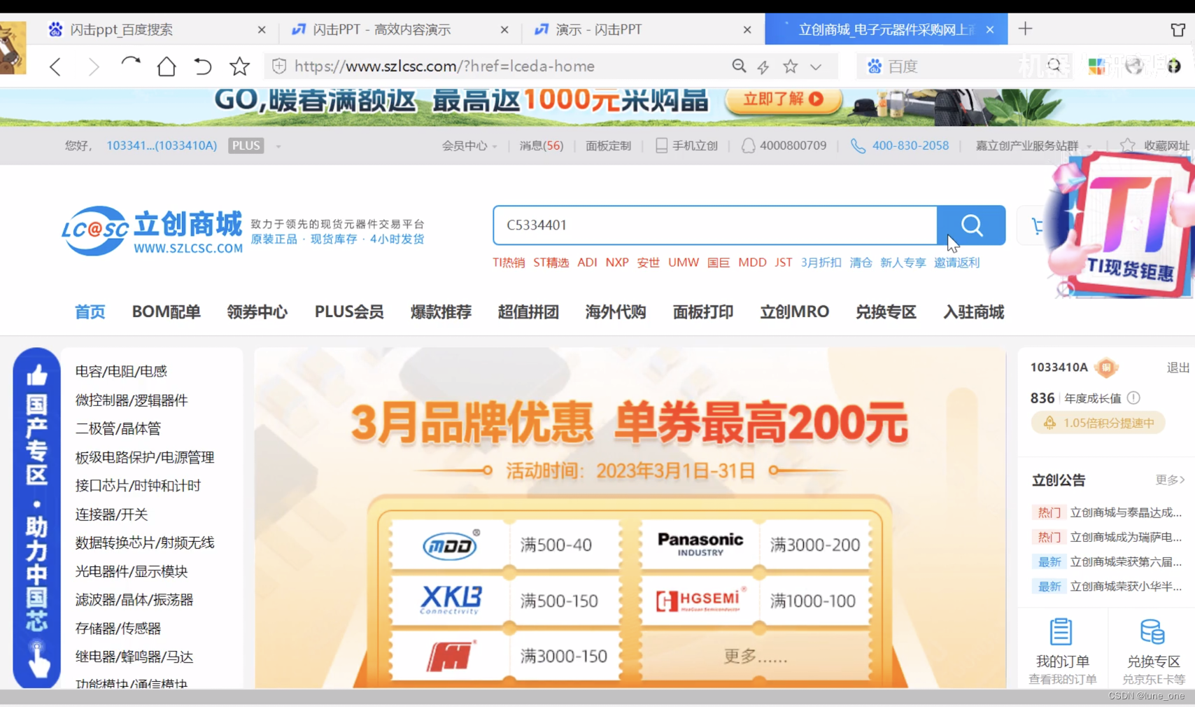Click 面板定制 link
This screenshot has height=707, width=1195.
click(608, 146)
